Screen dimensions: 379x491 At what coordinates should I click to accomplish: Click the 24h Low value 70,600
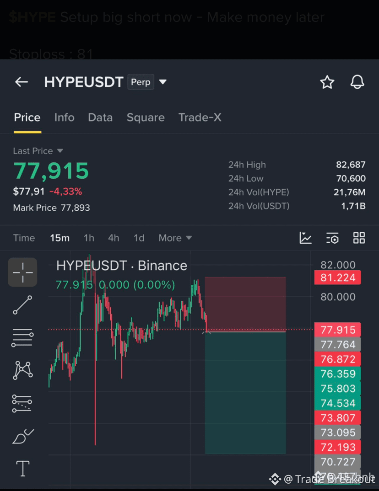coord(351,178)
